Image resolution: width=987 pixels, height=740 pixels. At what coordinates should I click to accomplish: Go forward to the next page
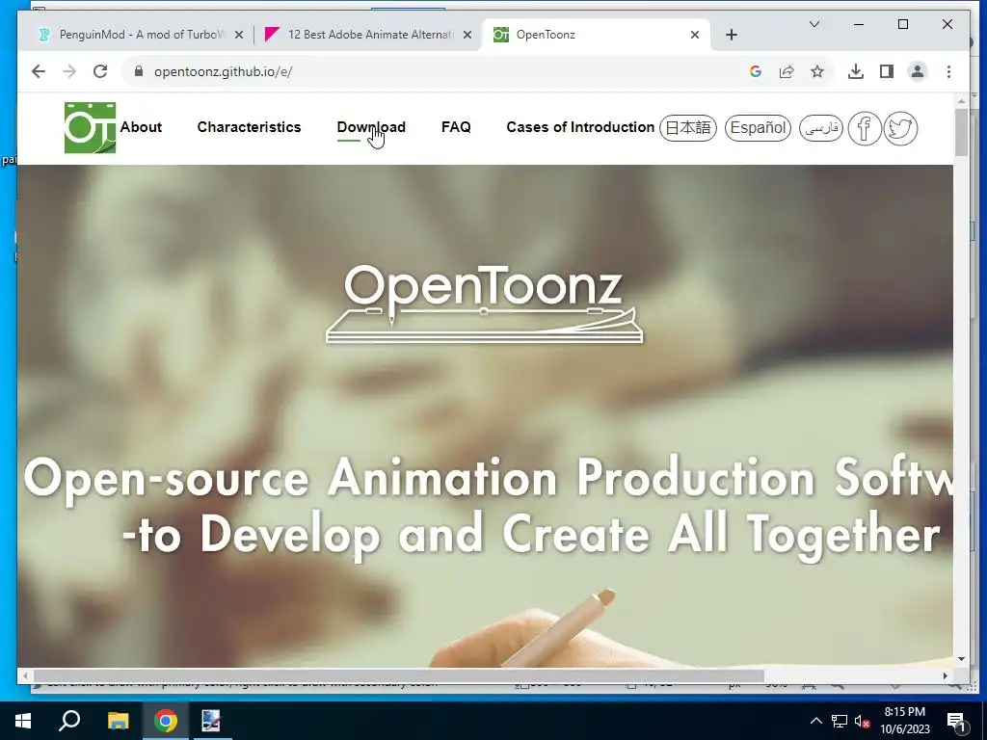click(69, 71)
